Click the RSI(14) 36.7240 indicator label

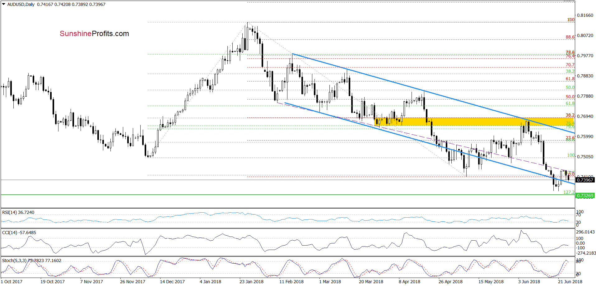[x=18, y=212]
